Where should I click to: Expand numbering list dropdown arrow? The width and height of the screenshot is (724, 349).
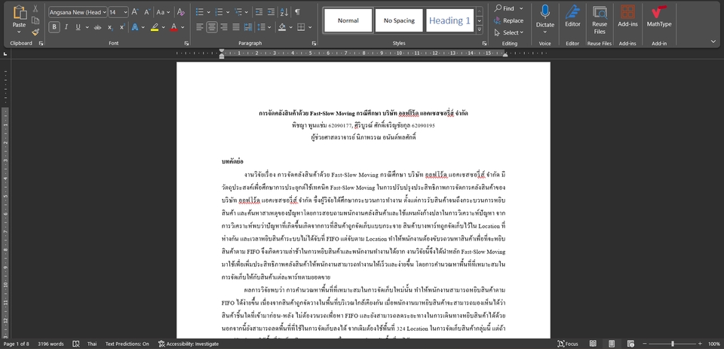click(x=228, y=13)
